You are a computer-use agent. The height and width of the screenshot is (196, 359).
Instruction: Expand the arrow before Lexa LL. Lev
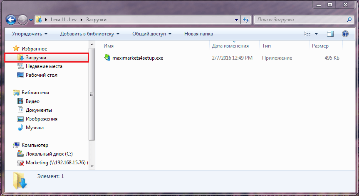coord(46,20)
